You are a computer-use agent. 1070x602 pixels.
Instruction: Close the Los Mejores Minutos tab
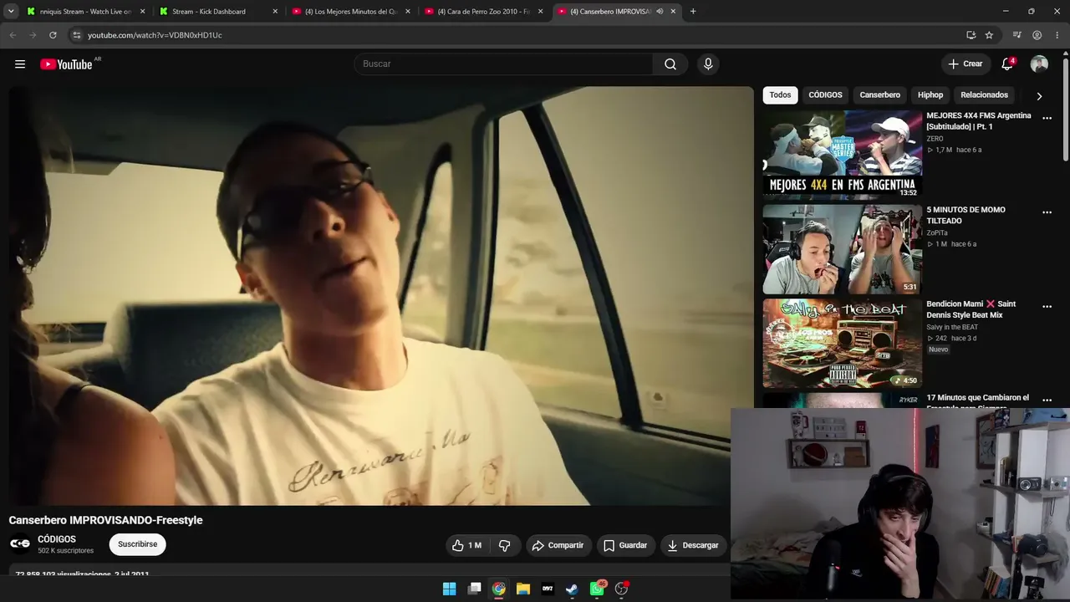(408, 12)
